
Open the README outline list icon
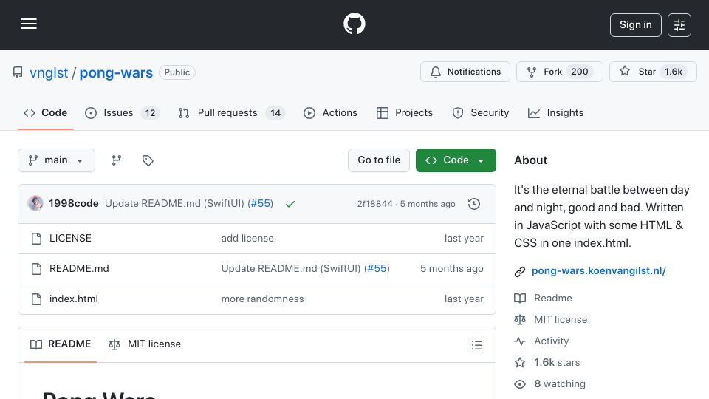pos(476,345)
